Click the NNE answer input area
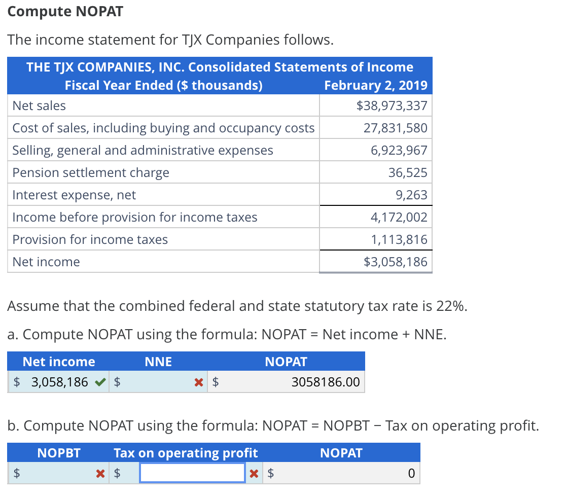The image size is (567, 499). 157,382
